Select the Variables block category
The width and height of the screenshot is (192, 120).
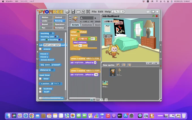point(59,28)
